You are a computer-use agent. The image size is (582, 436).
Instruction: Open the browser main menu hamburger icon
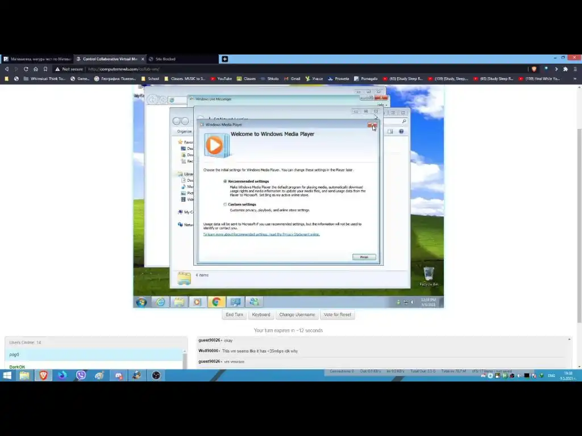click(x=575, y=69)
